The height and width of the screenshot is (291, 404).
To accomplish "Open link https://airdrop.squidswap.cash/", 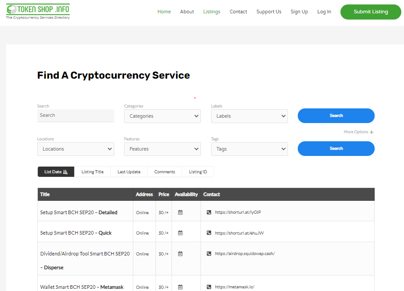I will pos(245,254).
